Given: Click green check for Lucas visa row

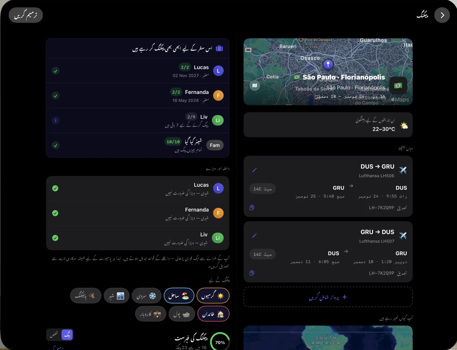Looking at the screenshot, I should click(x=55, y=188).
